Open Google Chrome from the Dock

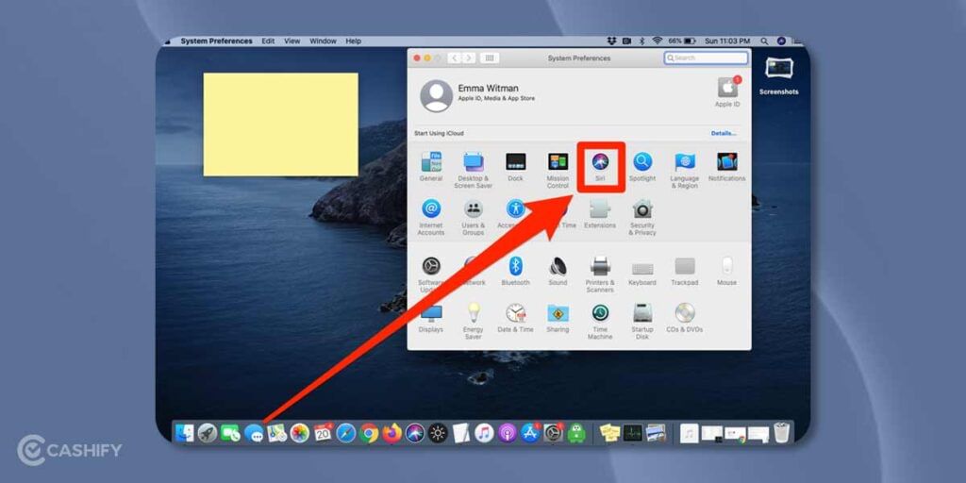click(369, 433)
